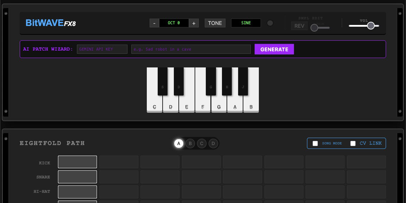Lower the octave with the minus button
406x203 pixels.
click(x=154, y=23)
